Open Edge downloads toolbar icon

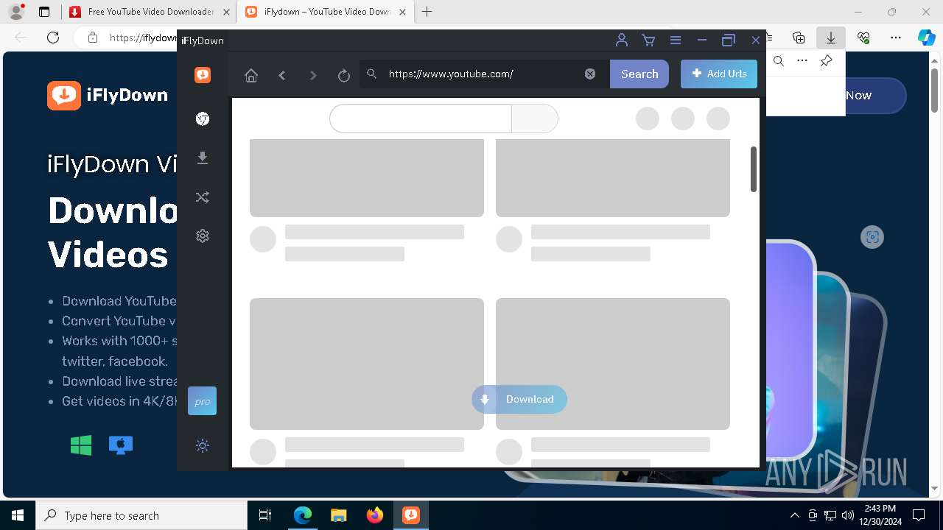(x=831, y=38)
